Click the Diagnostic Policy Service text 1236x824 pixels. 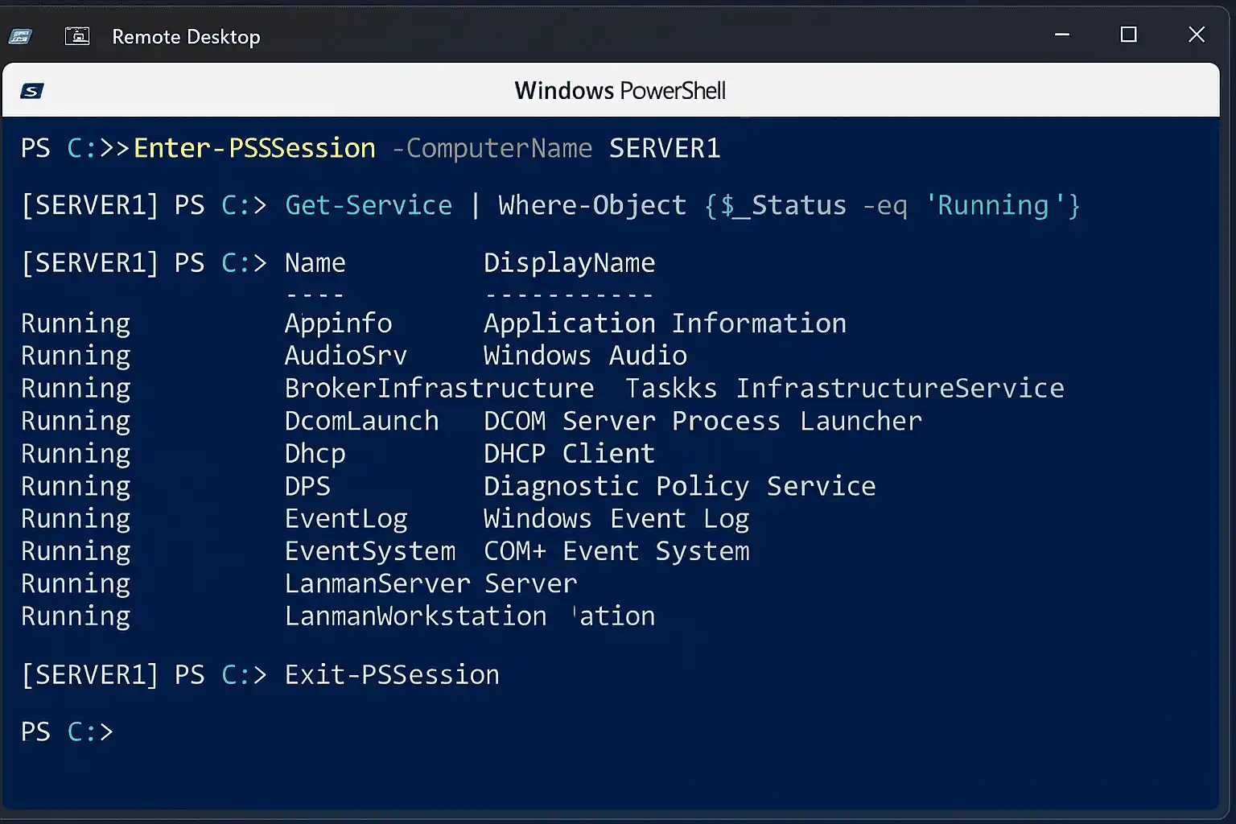click(679, 486)
